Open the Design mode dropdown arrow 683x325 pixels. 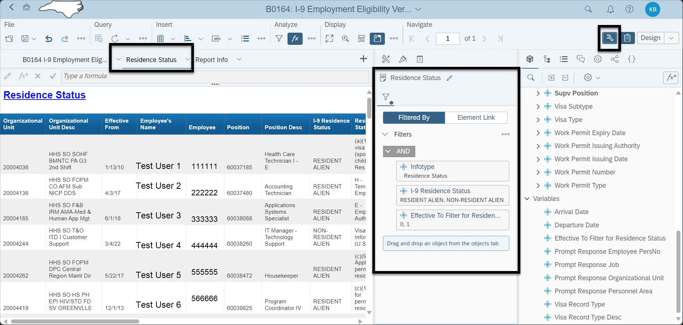click(671, 38)
